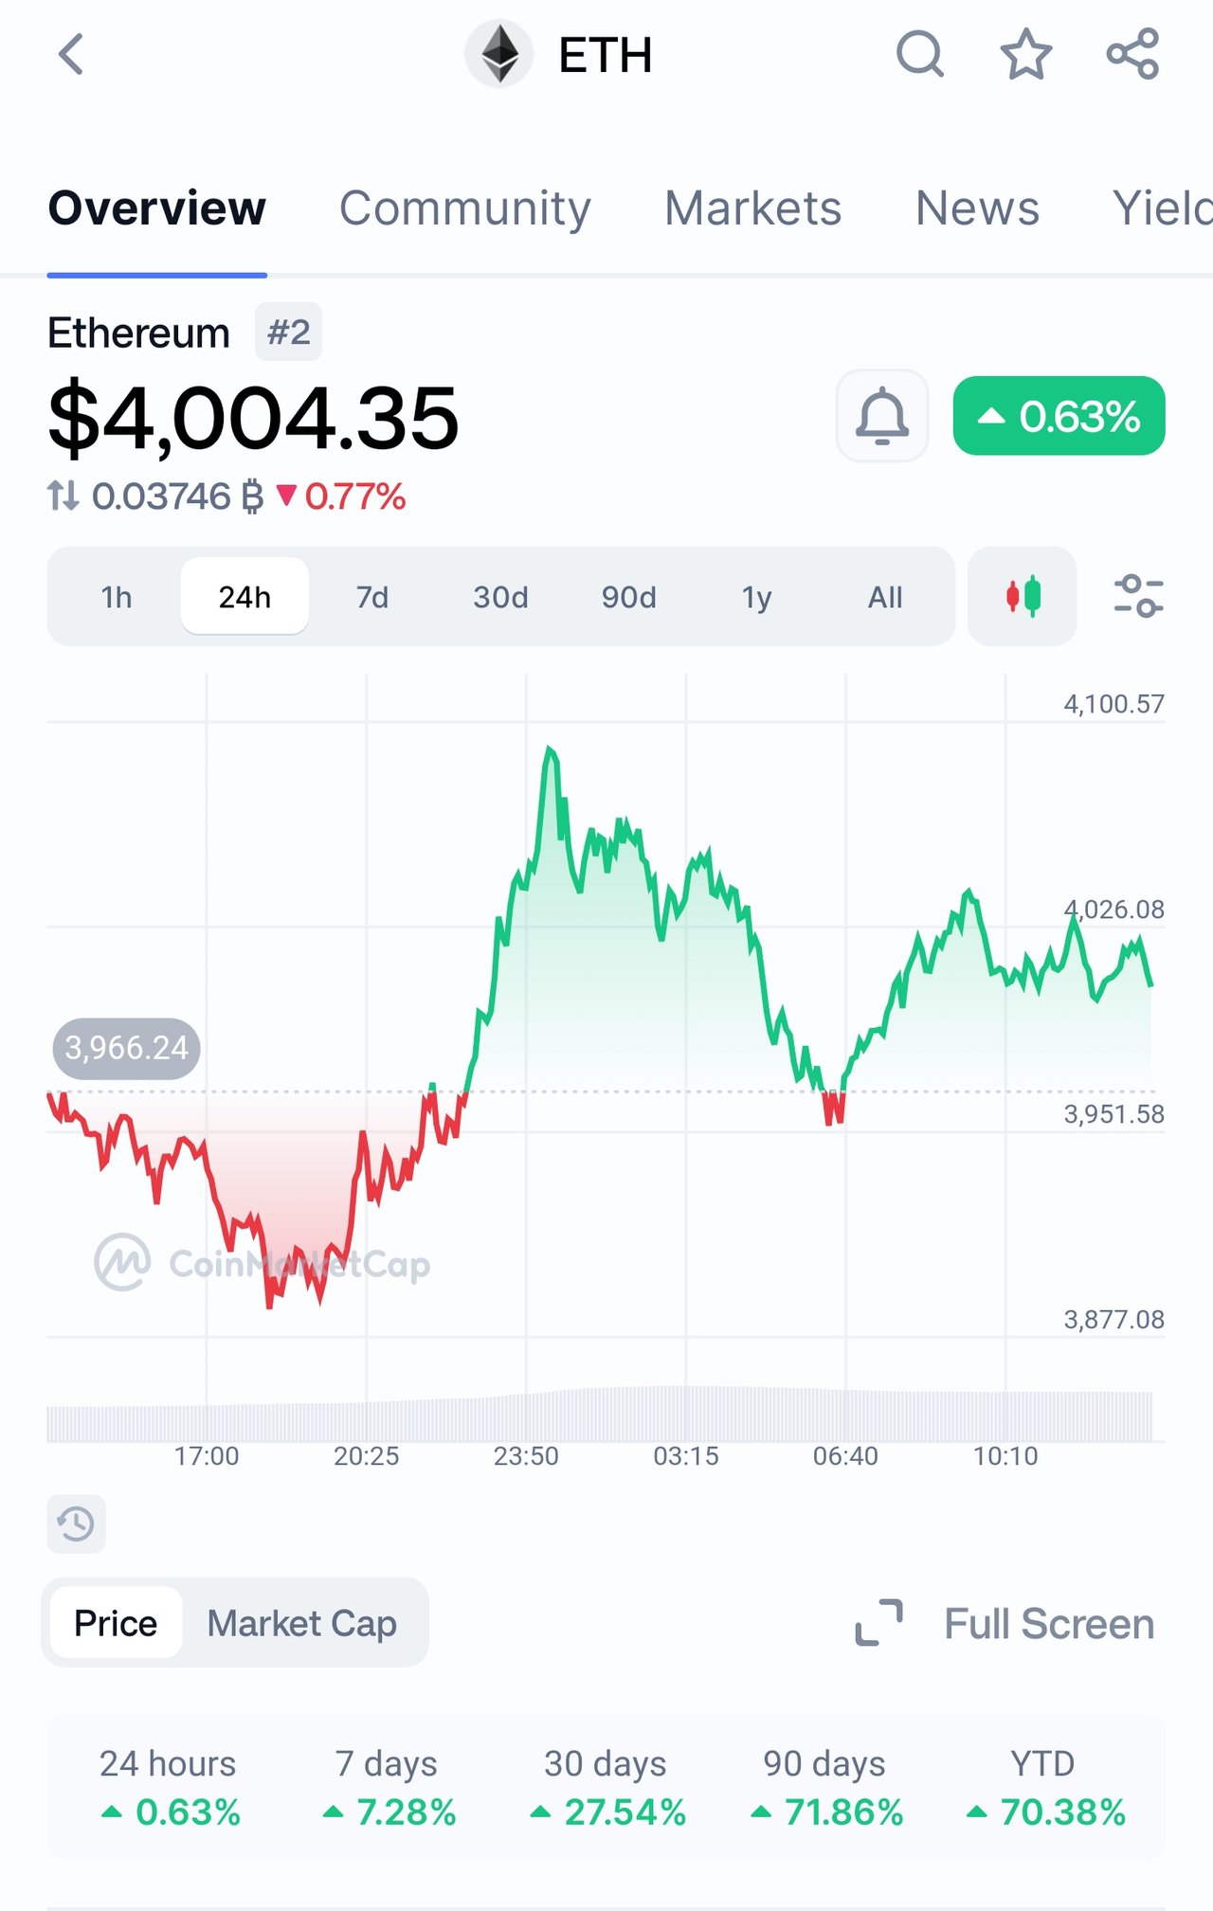Select the Price chart option

(x=116, y=1623)
